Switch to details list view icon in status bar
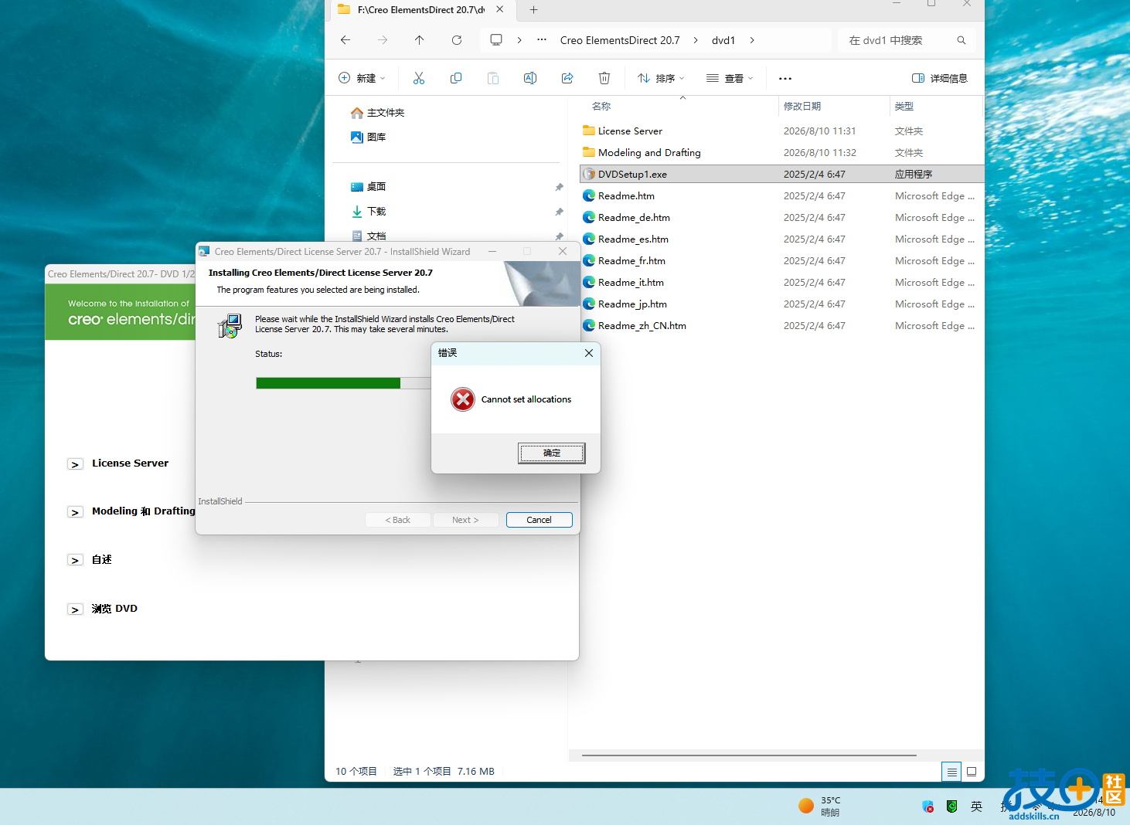Screen dimensions: 1130x825 click(952, 772)
